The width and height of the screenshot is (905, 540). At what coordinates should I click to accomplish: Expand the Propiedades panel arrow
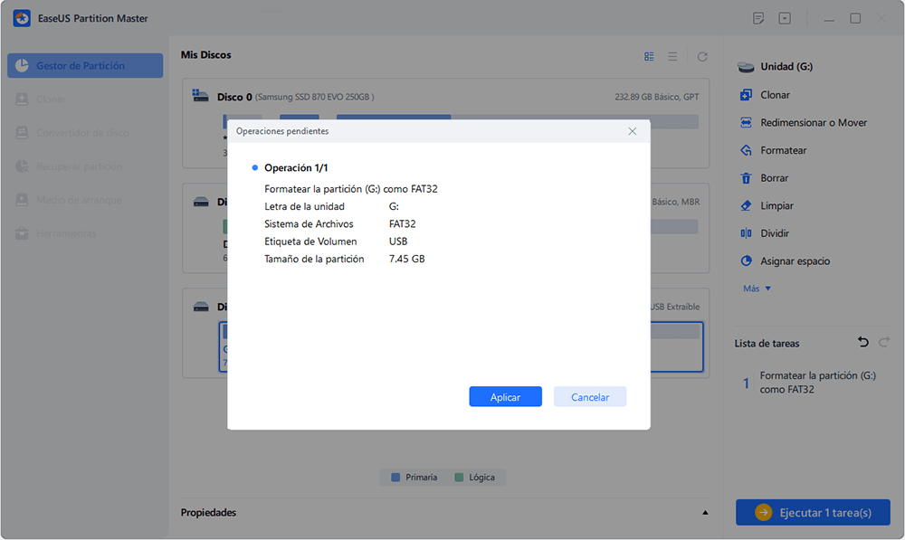point(705,512)
